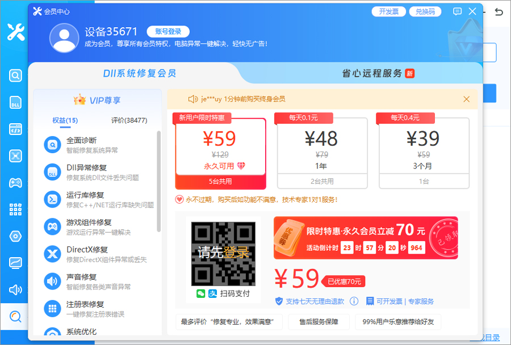511x345 pixels.
Task: Click the 每天0.4元 ribbon label
Action: [x=405, y=117]
